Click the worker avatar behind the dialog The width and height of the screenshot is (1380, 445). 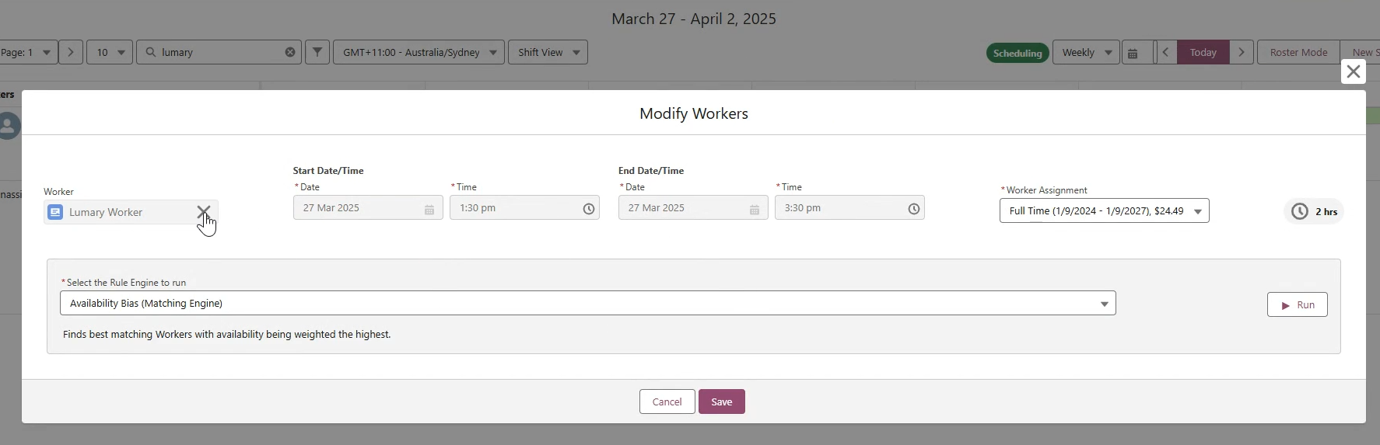[8, 125]
